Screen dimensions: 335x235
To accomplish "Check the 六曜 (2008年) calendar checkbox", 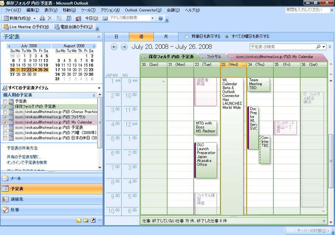I will click(5, 133).
